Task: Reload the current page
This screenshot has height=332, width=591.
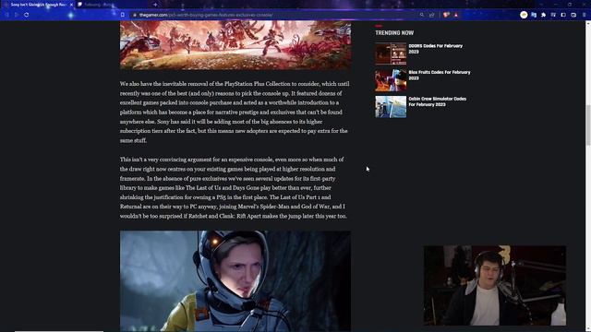Action: pos(27,15)
